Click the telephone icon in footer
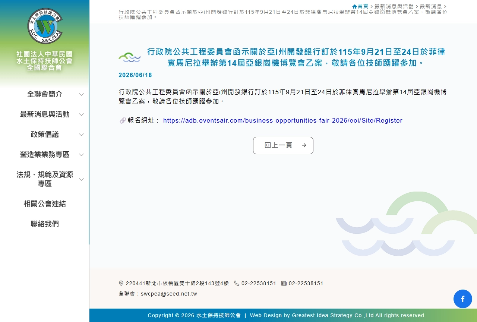 point(237,283)
